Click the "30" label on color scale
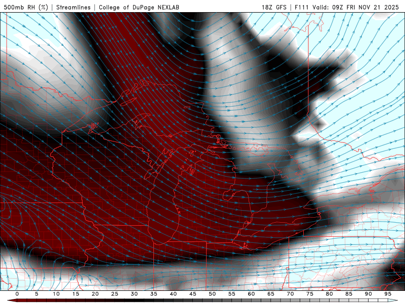The width and height of the screenshot is (405, 303). click(134, 294)
